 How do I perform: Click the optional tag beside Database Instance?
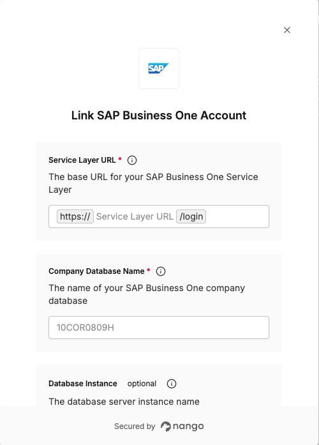[x=142, y=384]
